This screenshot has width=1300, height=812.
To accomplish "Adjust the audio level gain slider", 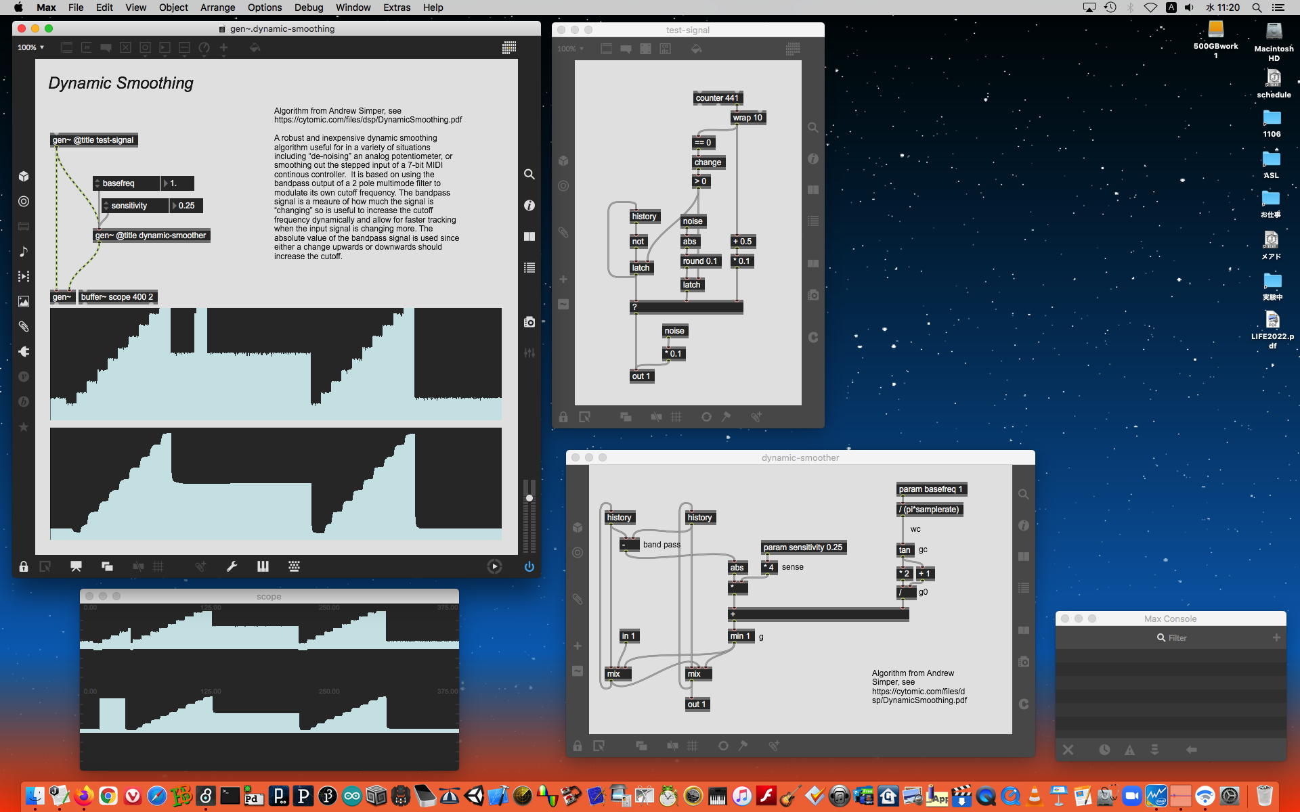I will click(529, 498).
